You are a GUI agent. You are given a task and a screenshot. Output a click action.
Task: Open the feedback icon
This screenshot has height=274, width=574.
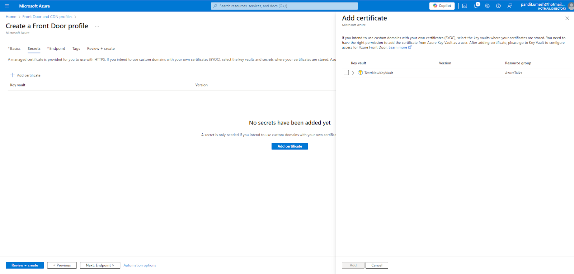pyautogui.click(x=510, y=6)
